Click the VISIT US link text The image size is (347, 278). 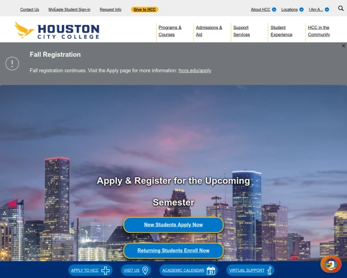(131, 270)
